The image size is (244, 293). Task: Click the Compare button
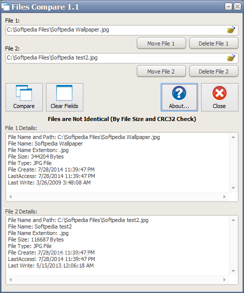pos(24,97)
